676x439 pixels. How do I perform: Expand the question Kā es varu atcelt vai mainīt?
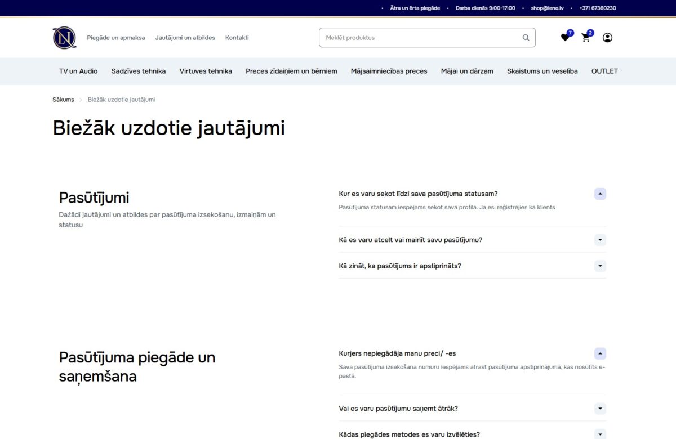tap(599, 240)
